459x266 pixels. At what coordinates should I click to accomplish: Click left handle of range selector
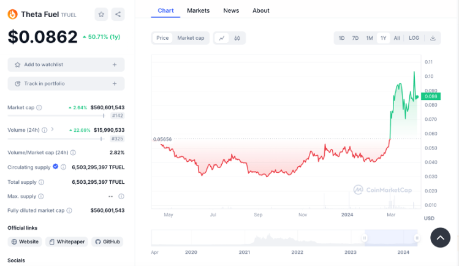pos(365,238)
